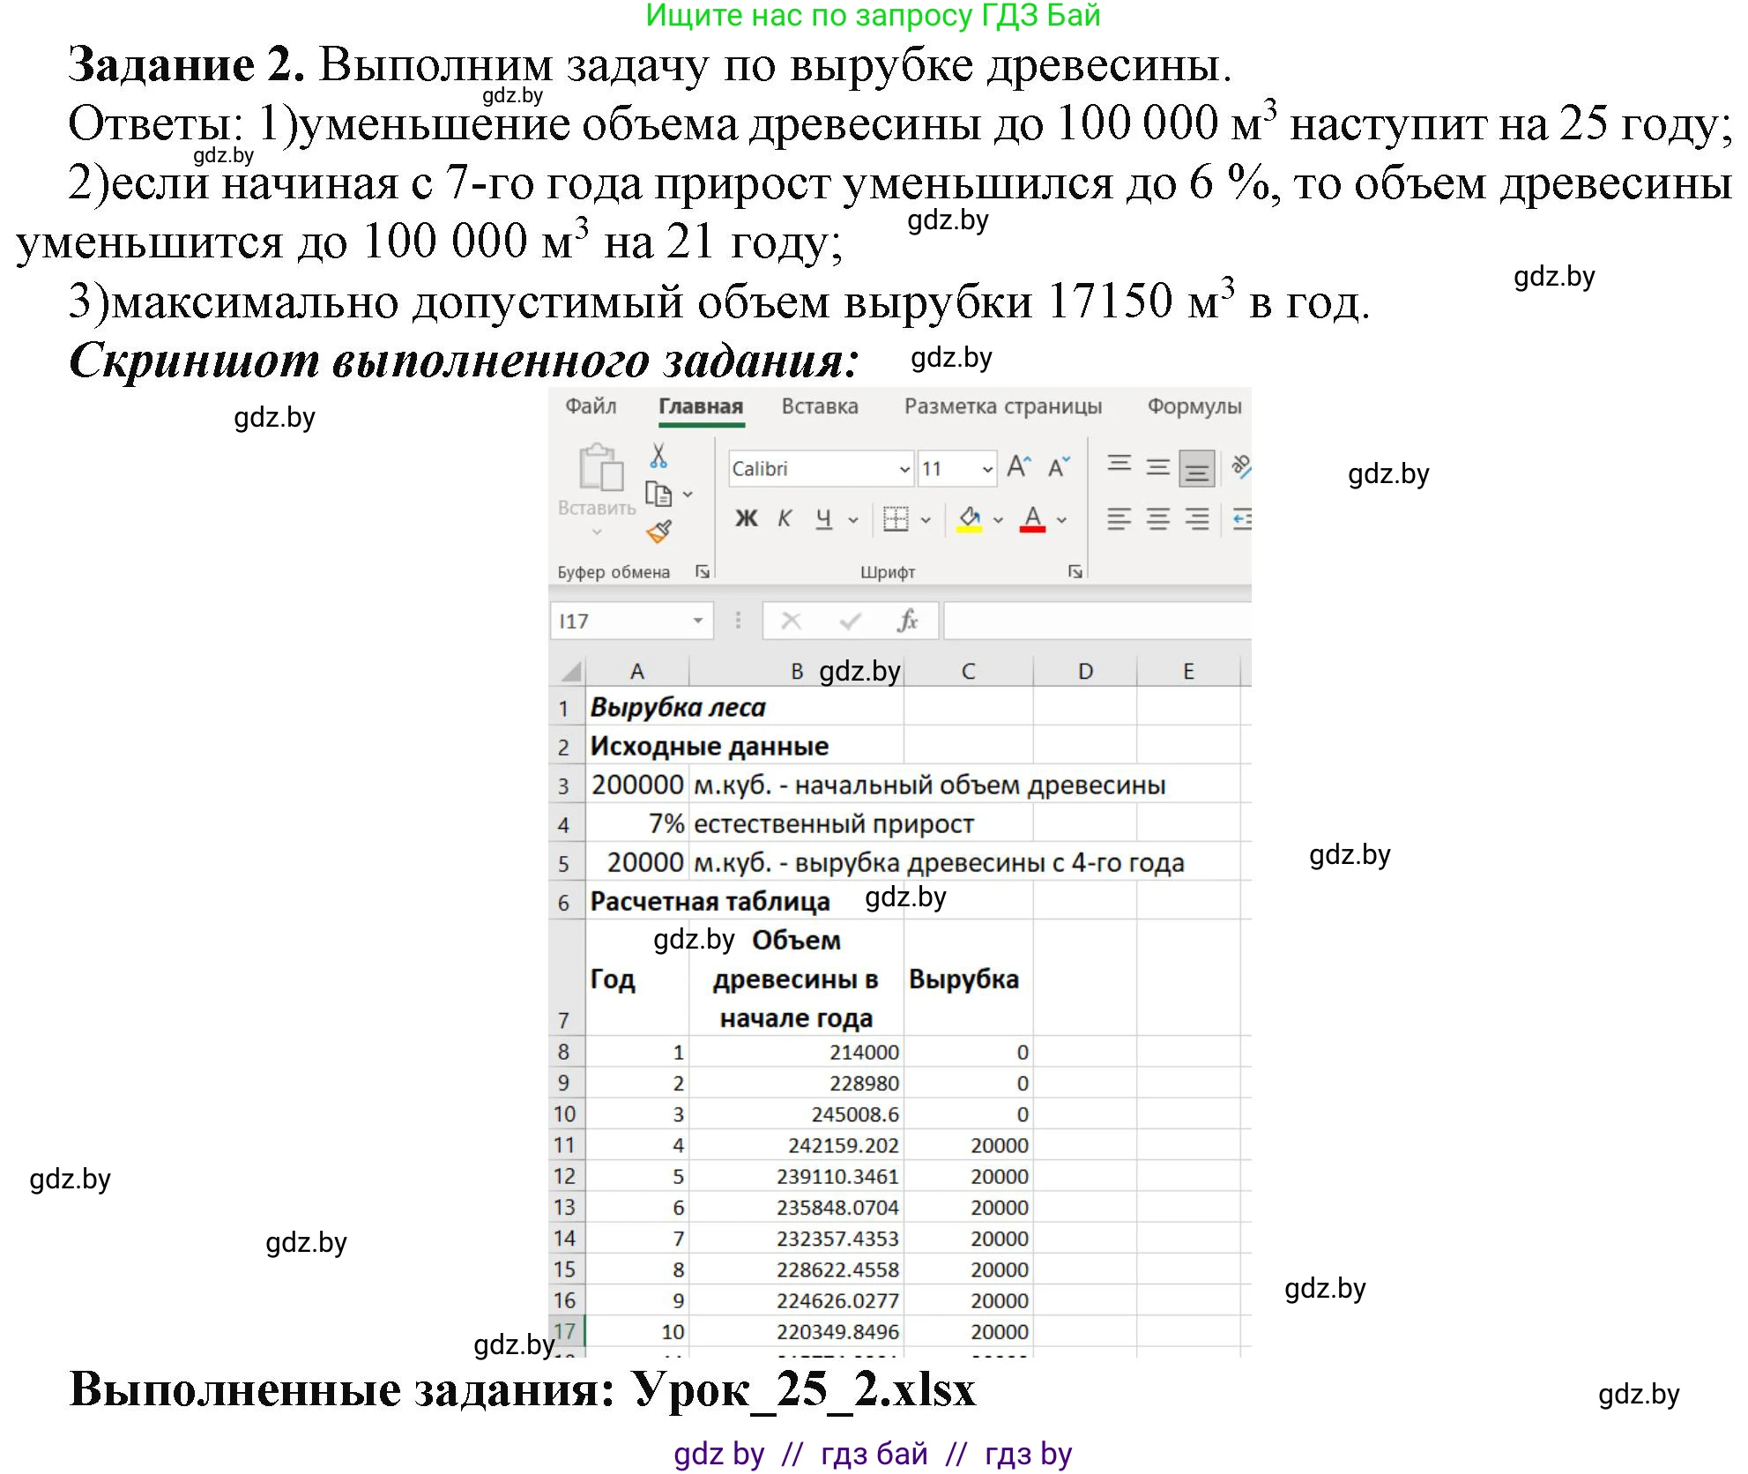
Task: Open the font size 11 dropdown
Action: click(987, 469)
